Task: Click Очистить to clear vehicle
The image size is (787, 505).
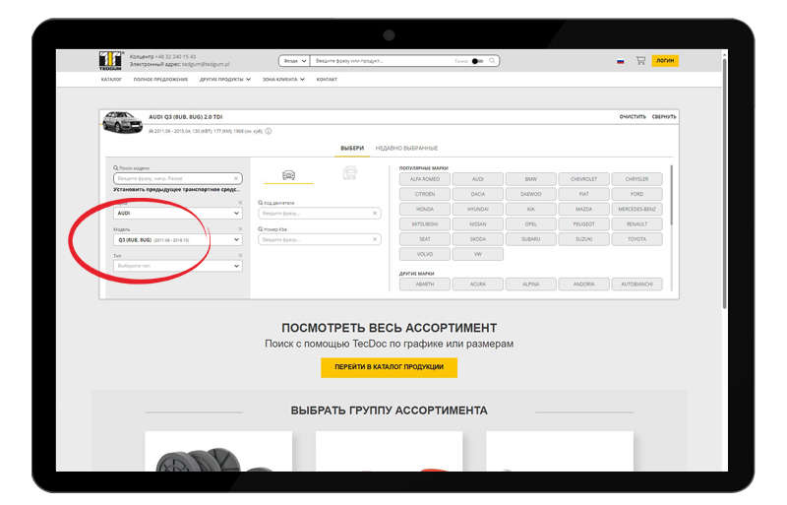Action: click(633, 116)
